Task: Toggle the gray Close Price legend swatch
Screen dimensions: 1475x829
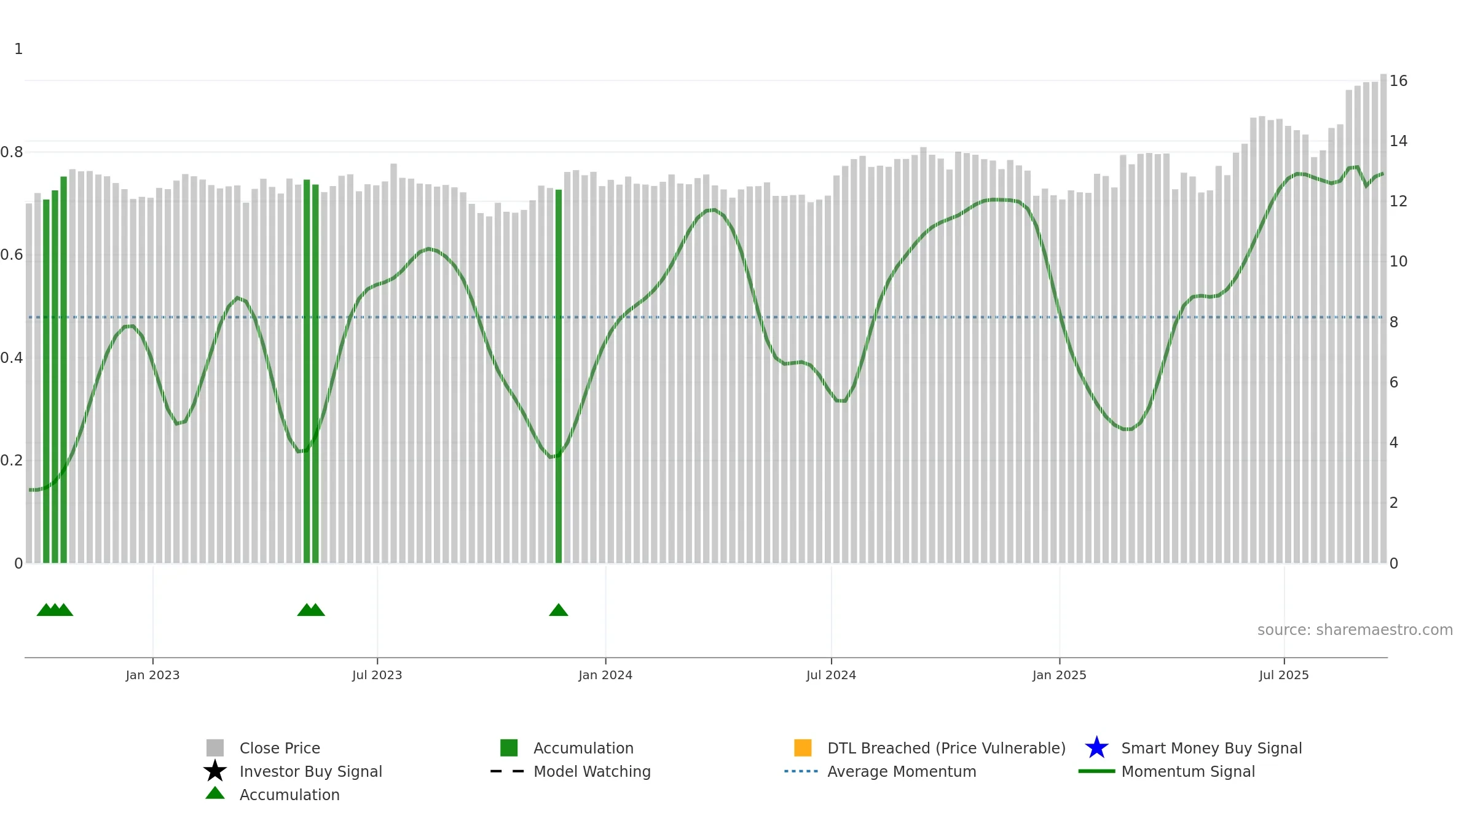Action: point(215,748)
